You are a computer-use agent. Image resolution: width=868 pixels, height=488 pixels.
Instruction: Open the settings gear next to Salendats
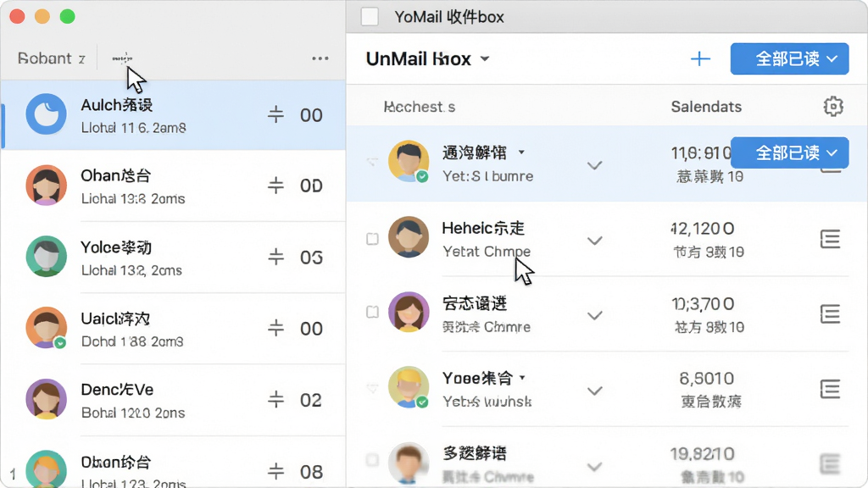[833, 106]
